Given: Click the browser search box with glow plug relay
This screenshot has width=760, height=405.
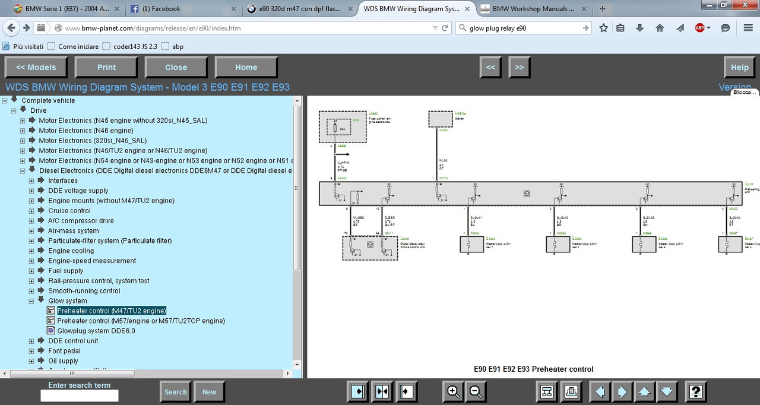Looking at the screenshot, I should pos(524,28).
